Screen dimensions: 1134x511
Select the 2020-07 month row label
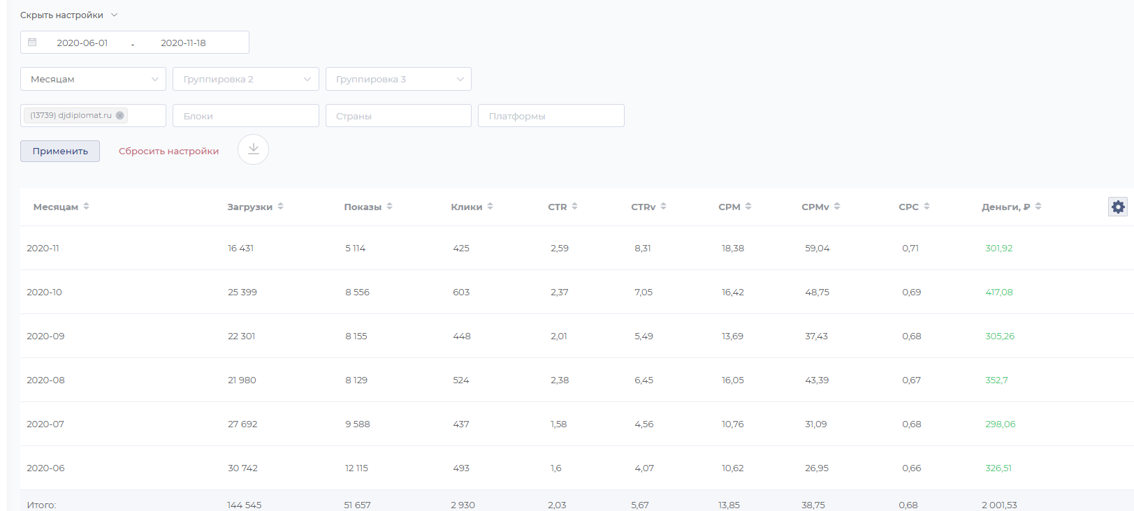pos(45,424)
